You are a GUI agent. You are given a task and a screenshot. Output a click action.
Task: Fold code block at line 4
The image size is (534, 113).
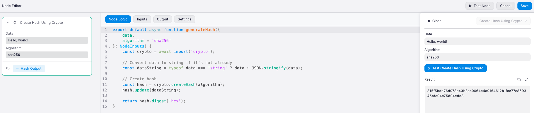pos(109,47)
